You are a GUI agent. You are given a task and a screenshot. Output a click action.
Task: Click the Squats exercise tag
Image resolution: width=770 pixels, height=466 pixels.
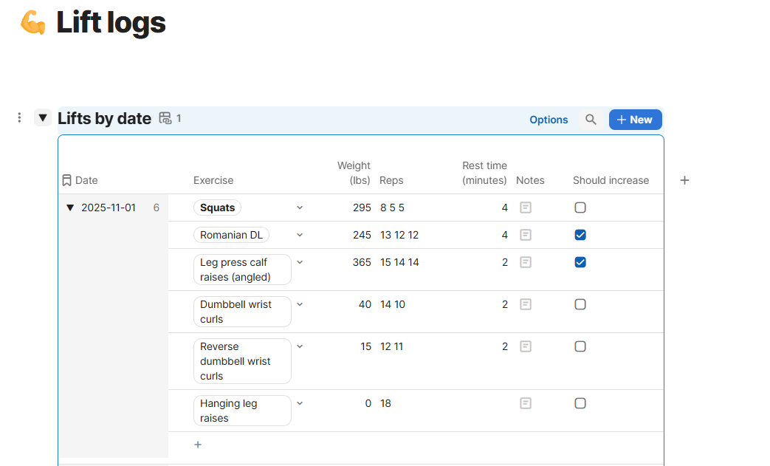point(217,208)
